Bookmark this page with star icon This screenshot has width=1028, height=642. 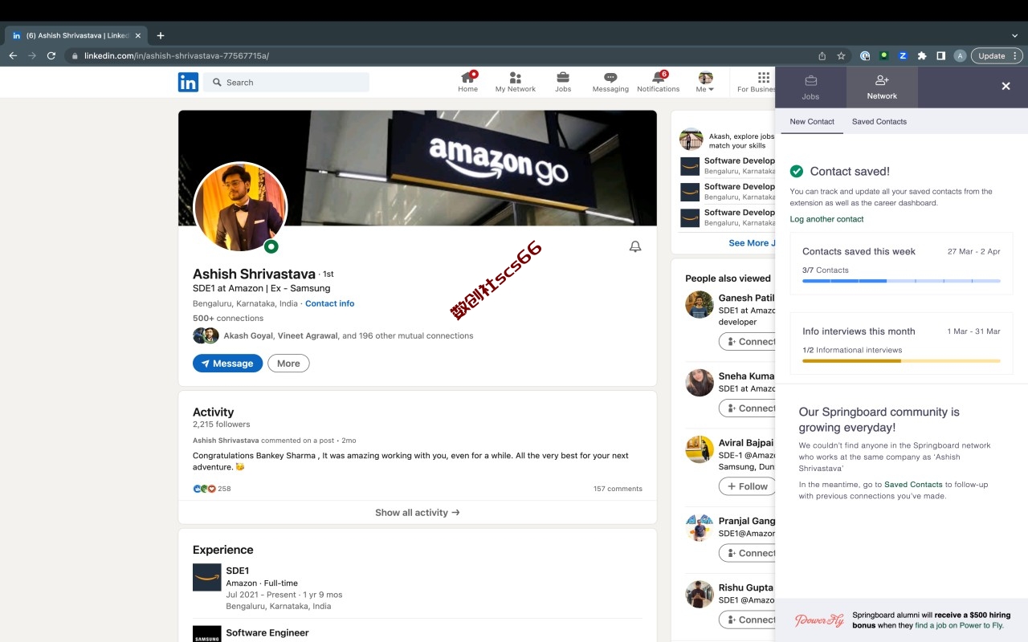coord(841,55)
